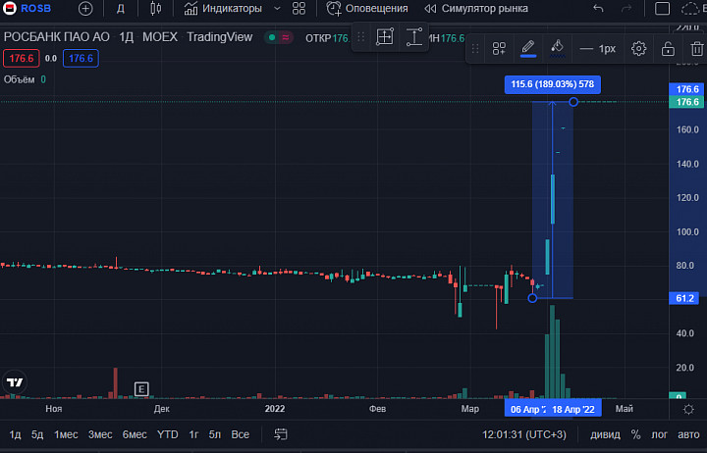Create an alert via Оповещения

367,8
